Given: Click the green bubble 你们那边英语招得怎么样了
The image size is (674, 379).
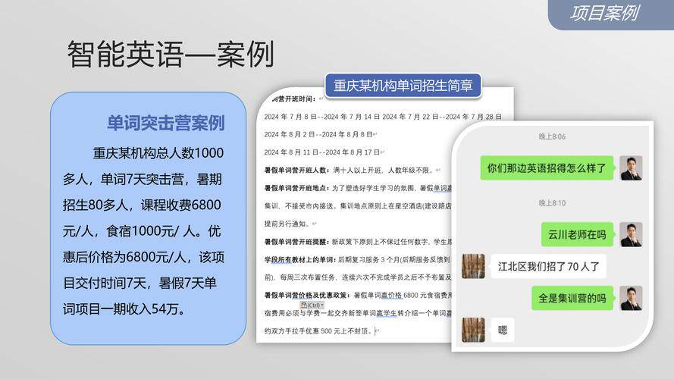Looking at the screenshot, I should pos(547,168).
